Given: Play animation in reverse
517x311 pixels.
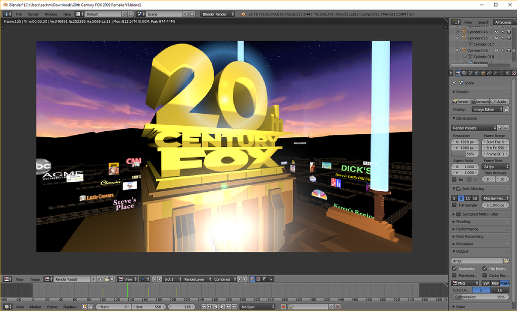Looking at the screenshot, I should pos(216,307).
